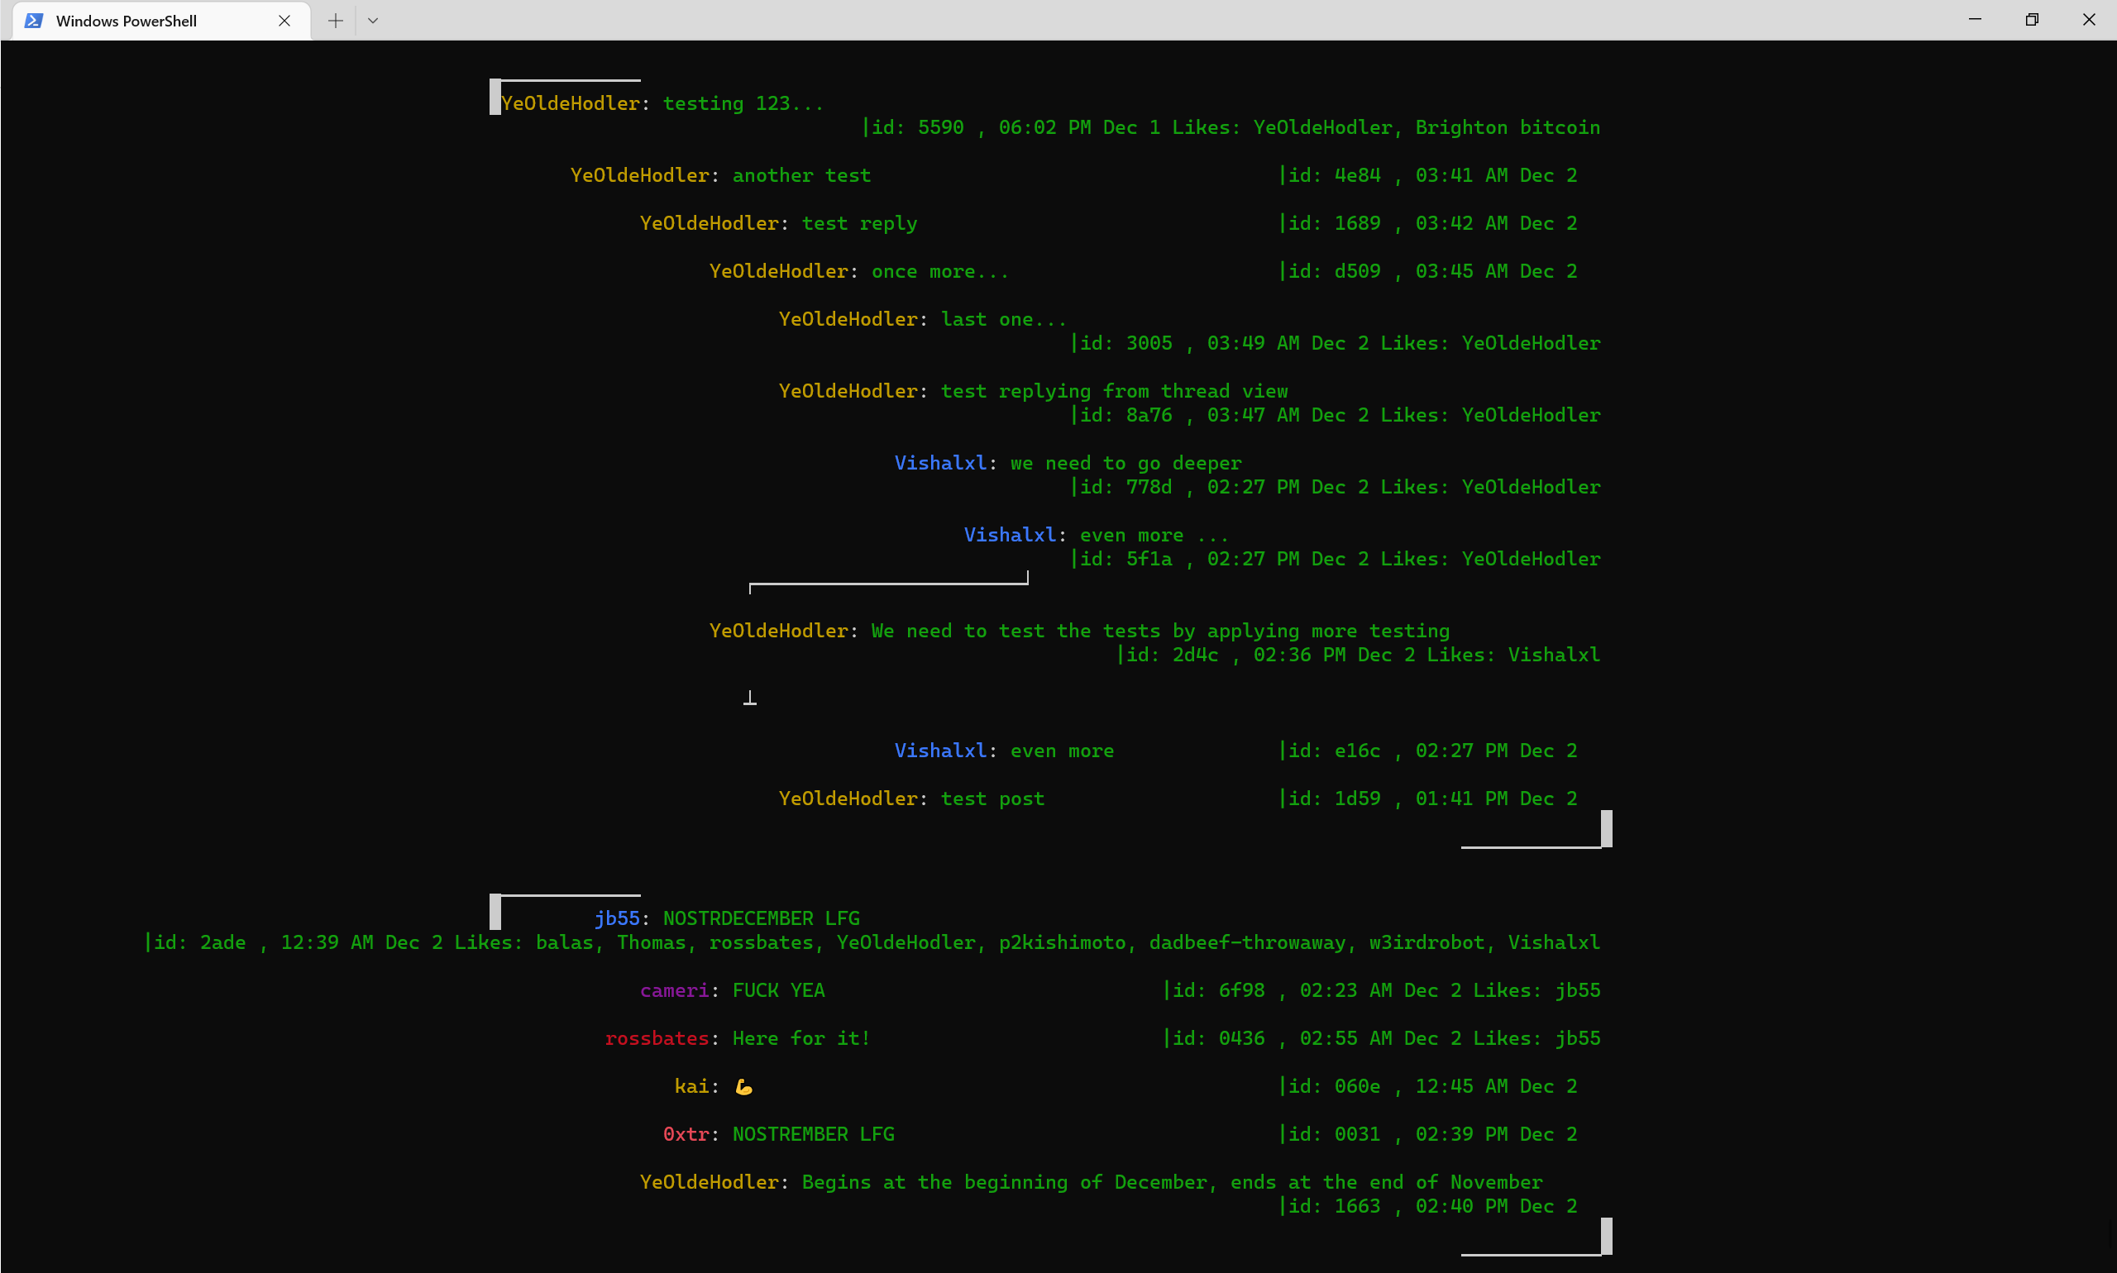Click the 'testing 123...' message text
Viewport: 2117px width, 1273px height.
(743, 104)
